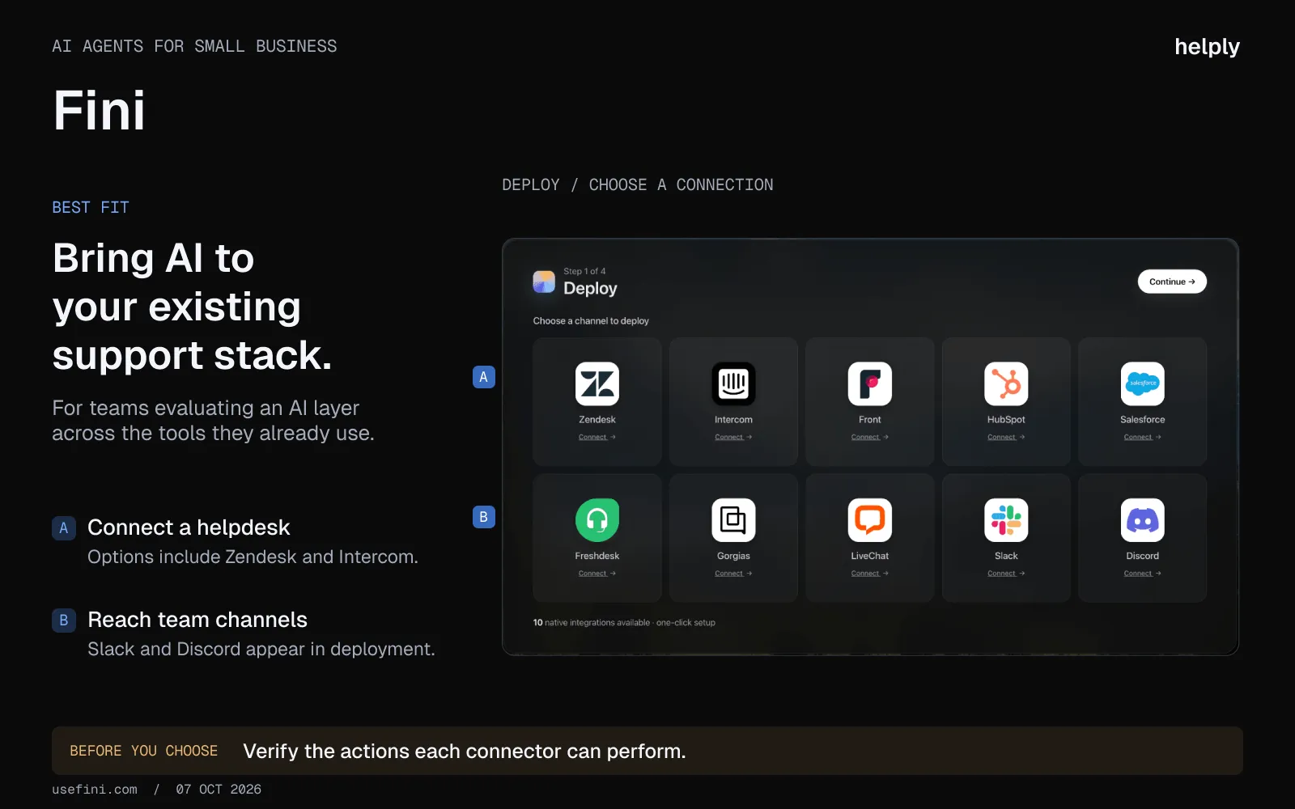Open the Connect link under Freshdesk

[597, 574]
